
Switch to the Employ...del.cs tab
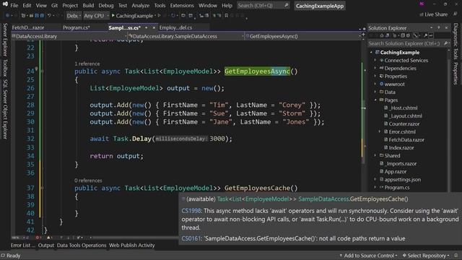(175, 27)
